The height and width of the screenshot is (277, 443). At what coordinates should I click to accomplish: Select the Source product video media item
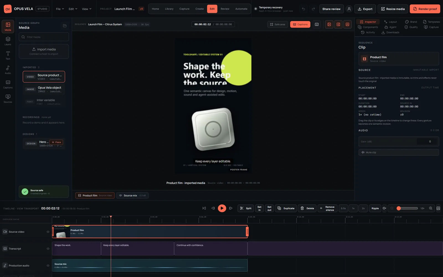[x=44, y=77]
